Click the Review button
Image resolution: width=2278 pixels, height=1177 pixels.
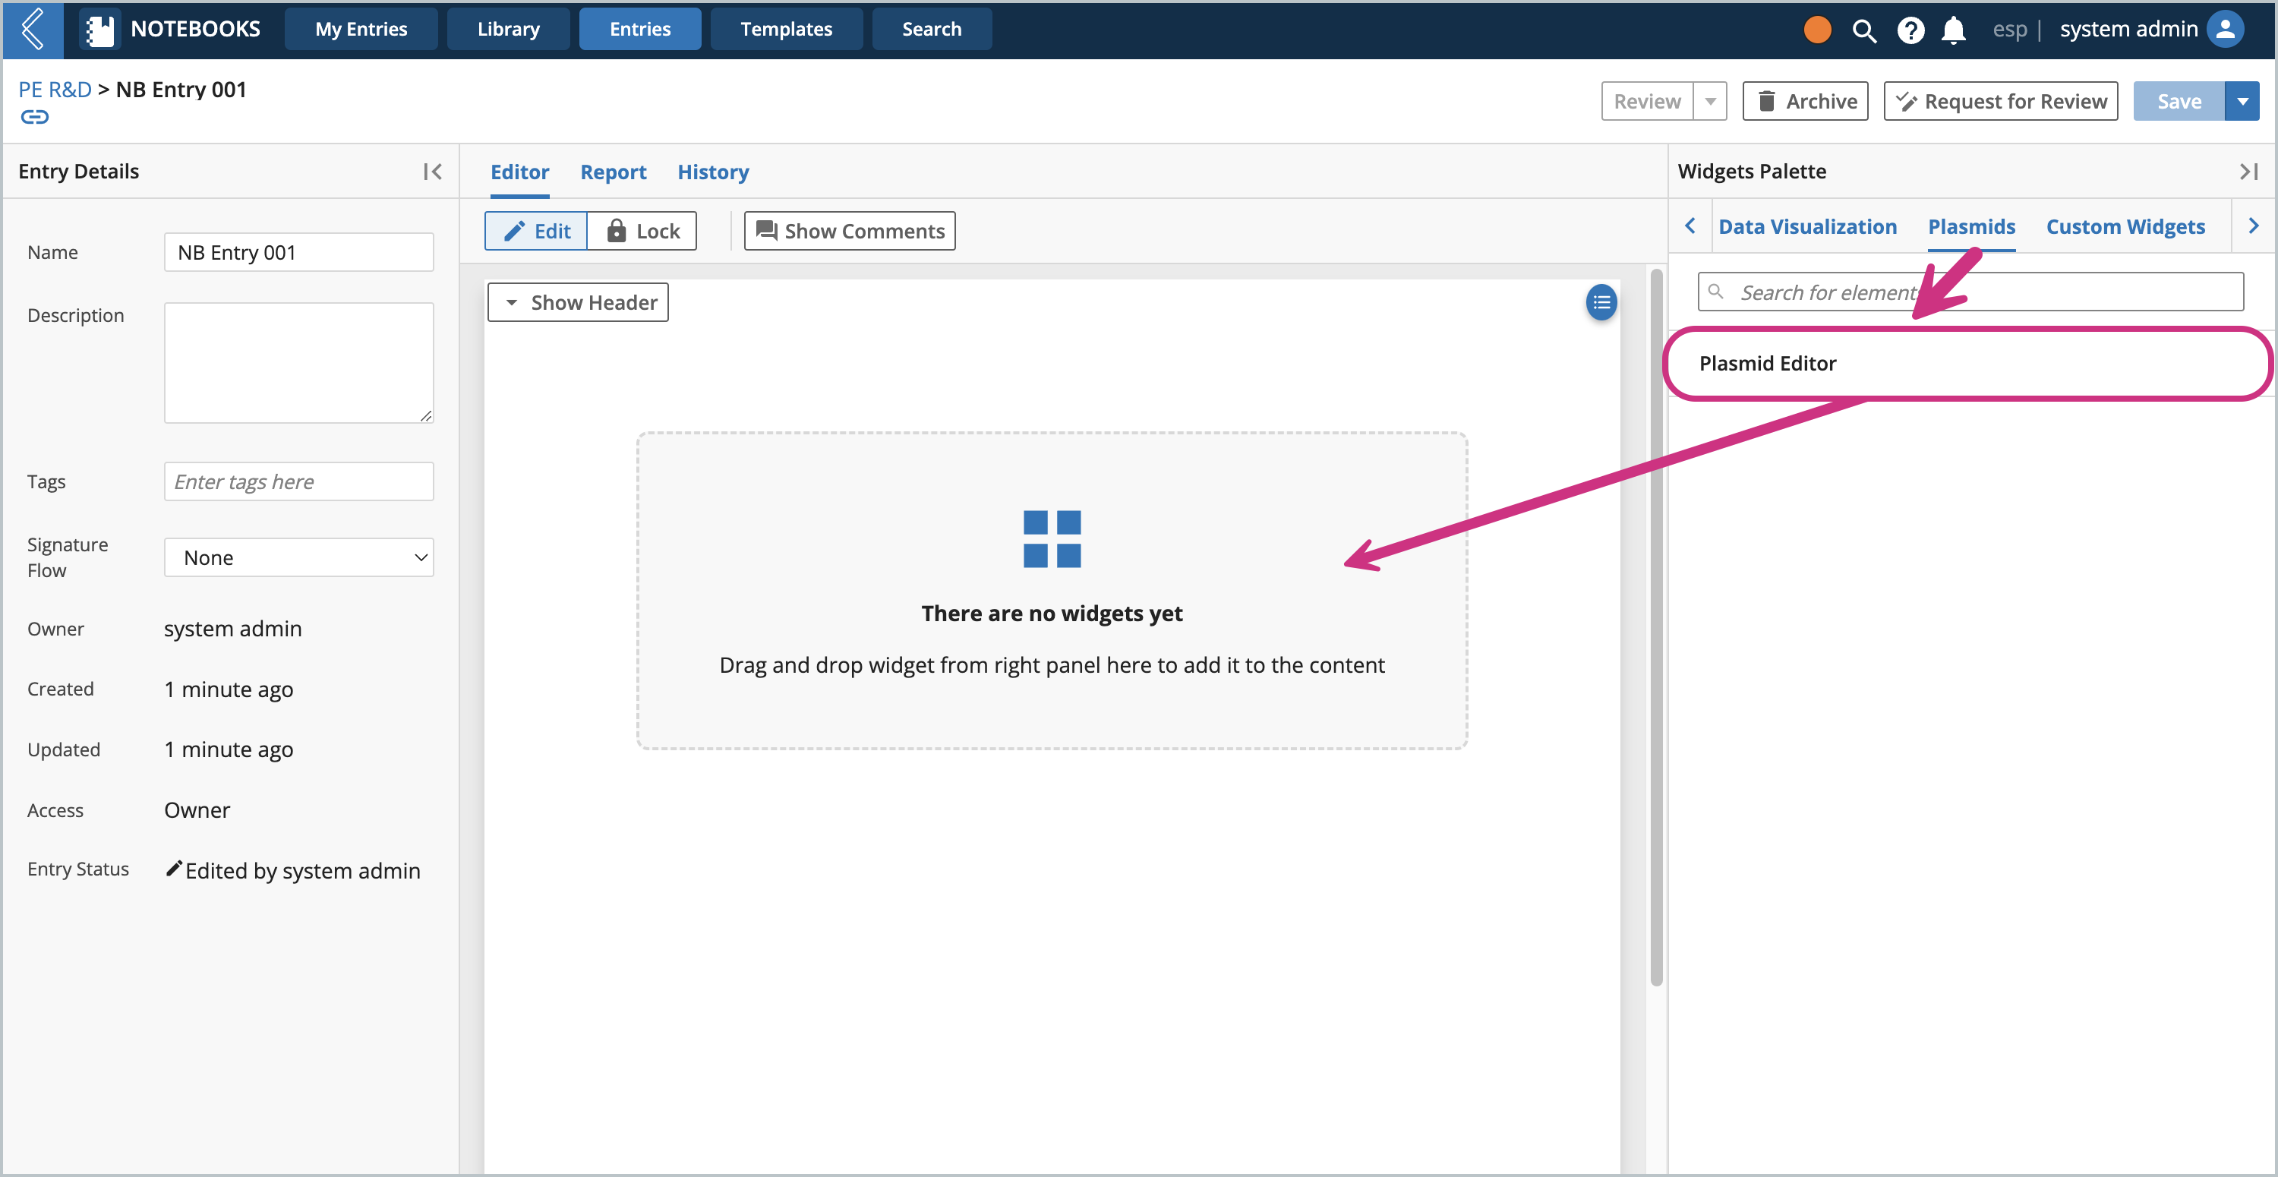point(1646,102)
